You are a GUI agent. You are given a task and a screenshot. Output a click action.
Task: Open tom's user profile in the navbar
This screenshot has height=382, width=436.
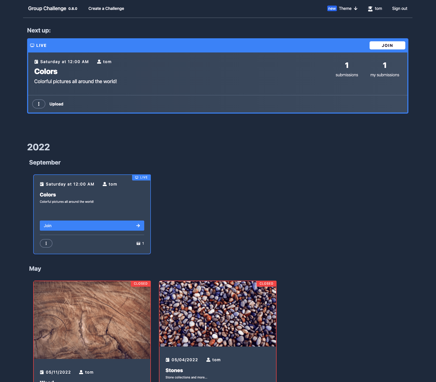(375, 8)
